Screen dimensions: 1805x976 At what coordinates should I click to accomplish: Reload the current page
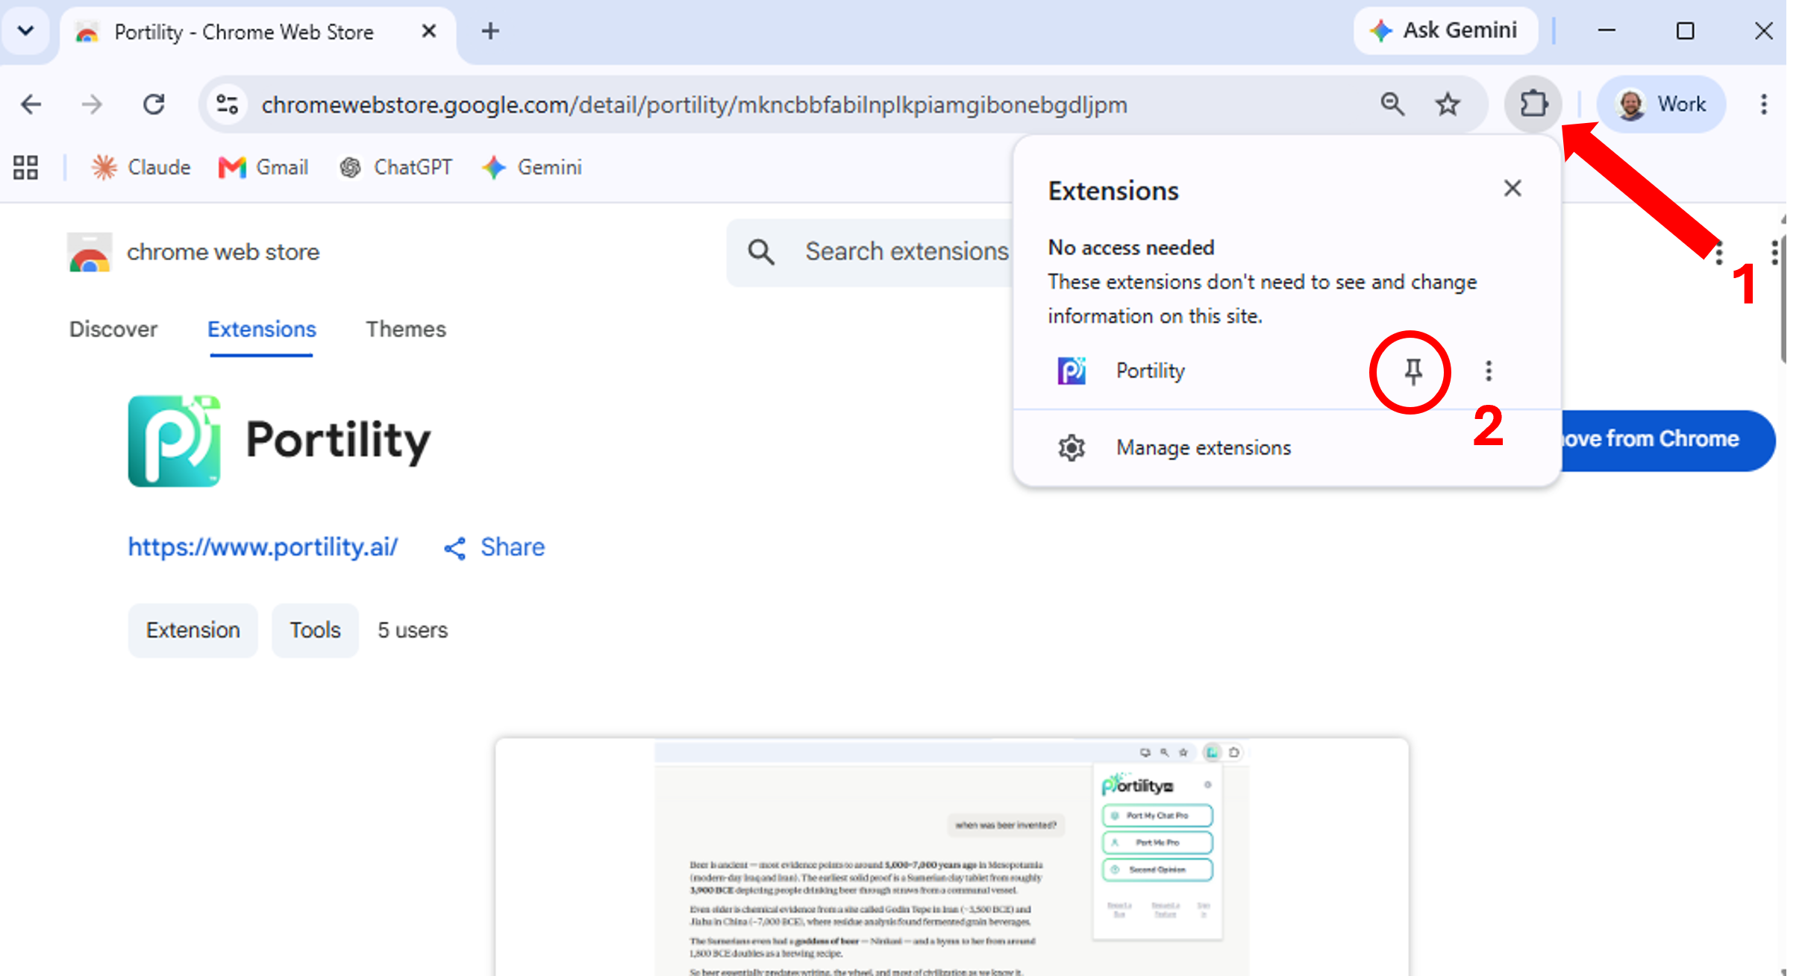tap(154, 104)
